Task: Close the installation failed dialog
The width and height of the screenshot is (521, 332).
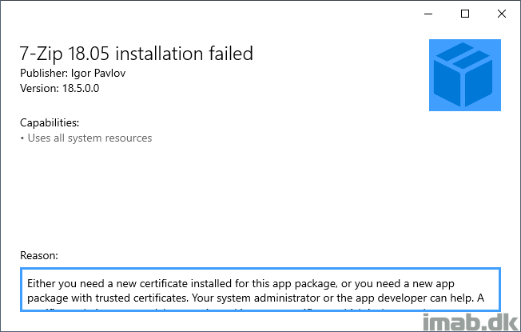Action: (502, 14)
